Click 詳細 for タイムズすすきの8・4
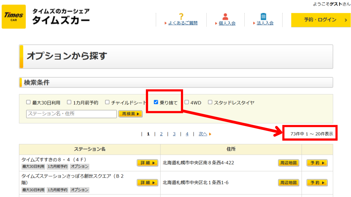The image size is (351, 197). [148, 163]
